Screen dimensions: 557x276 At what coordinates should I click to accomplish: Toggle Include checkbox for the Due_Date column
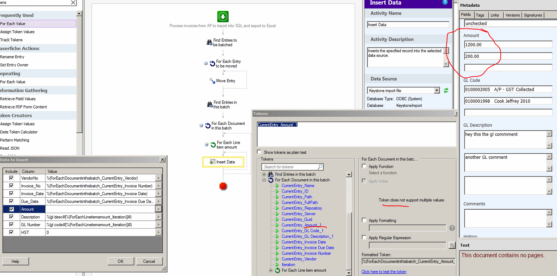[11, 201]
